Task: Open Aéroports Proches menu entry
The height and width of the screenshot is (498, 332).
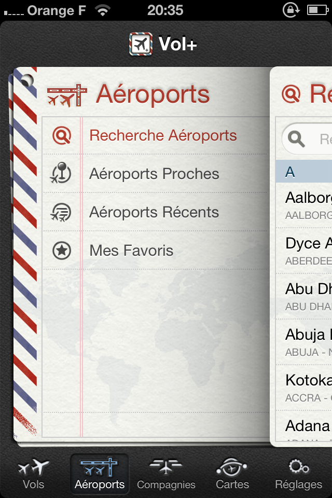Action: point(154,174)
